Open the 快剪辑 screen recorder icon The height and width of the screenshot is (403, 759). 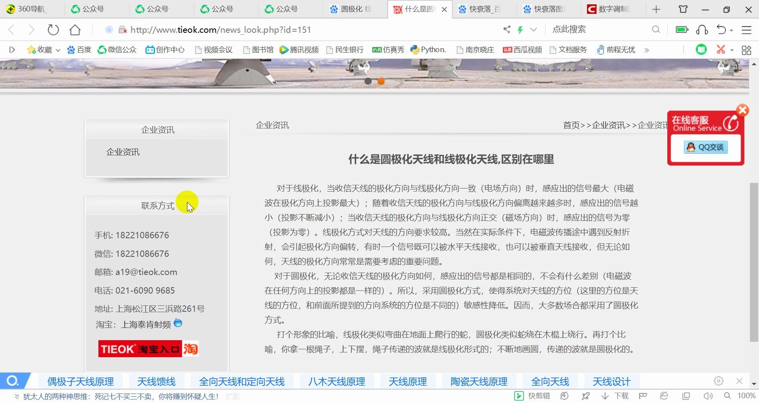coord(519,395)
